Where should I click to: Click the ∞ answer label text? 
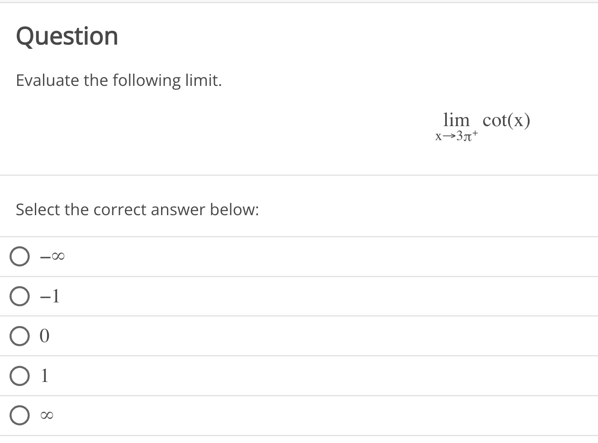pyautogui.click(x=47, y=415)
